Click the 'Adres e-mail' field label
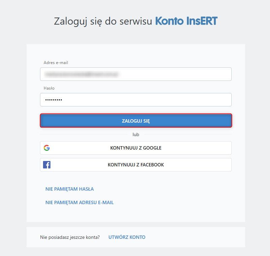270x256 pixels. 56,63
